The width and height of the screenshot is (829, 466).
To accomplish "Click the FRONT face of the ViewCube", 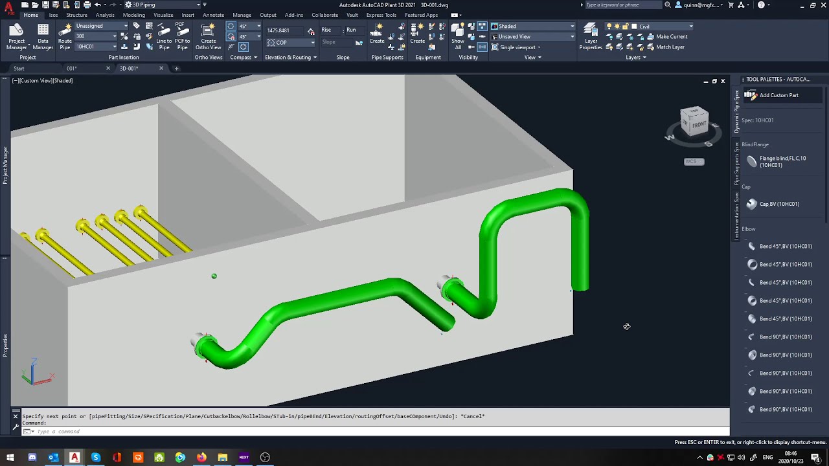I will click(699, 124).
